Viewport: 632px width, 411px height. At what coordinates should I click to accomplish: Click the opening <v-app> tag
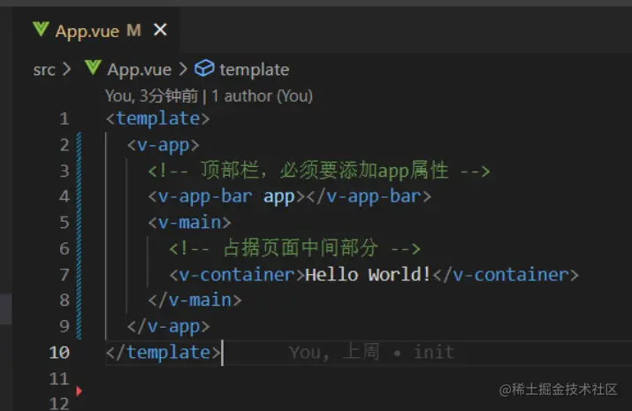164,145
